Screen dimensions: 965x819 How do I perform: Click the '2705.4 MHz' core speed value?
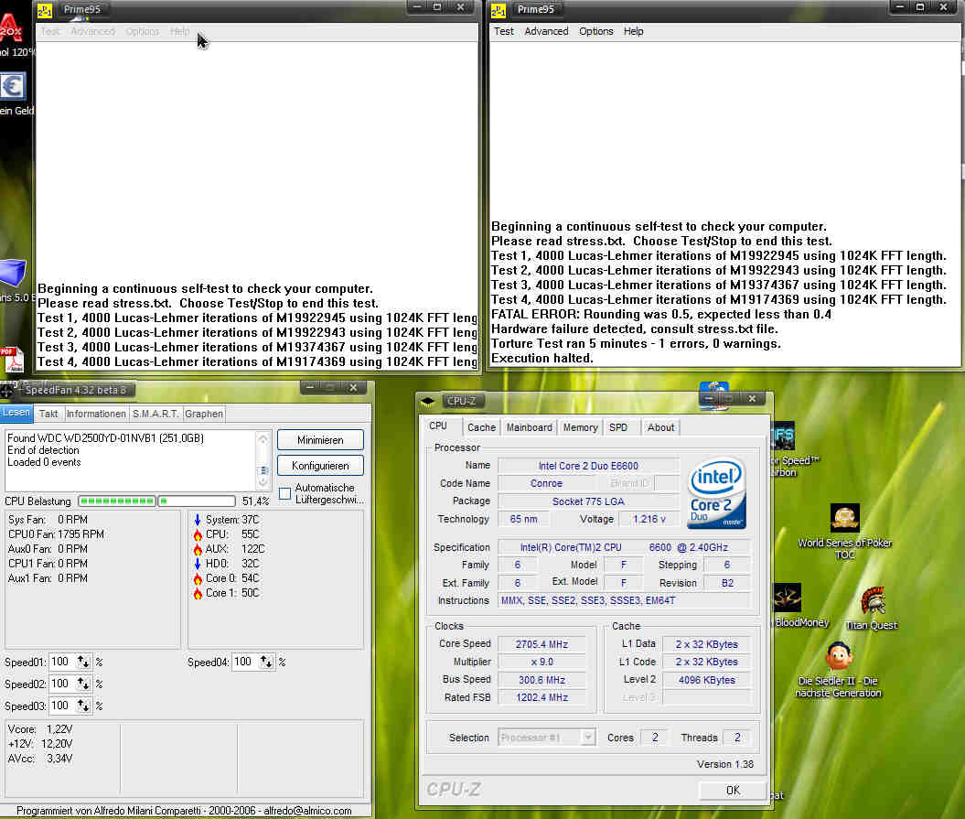(x=541, y=644)
